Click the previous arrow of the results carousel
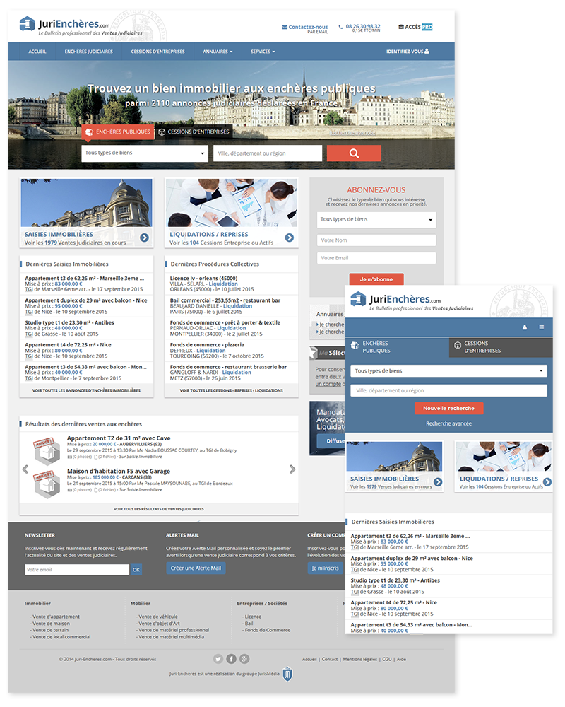This screenshot has width=565, height=707. 25,469
